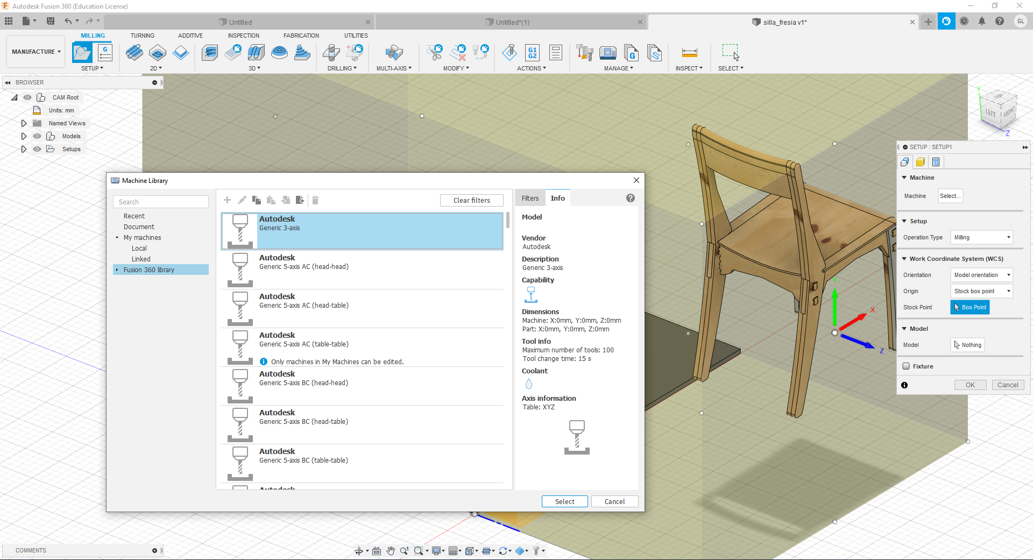Viewport: 1033px width, 560px height.
Task: Click the Multi-Axis swarf icon
Action: pyautogui.click(x=394, y=53)
